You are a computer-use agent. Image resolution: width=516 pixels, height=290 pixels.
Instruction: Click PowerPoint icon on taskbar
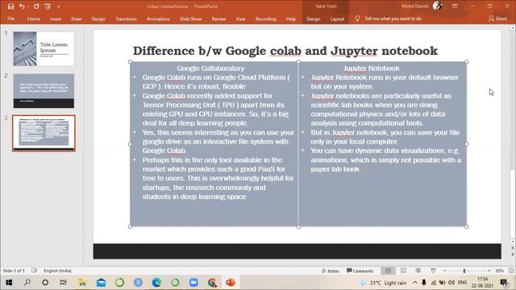pyautogui.click(x=231, y=283)
